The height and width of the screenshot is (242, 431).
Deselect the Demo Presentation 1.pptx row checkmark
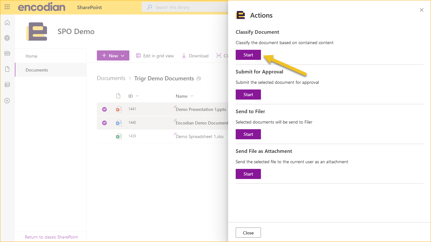pos(104,109)
